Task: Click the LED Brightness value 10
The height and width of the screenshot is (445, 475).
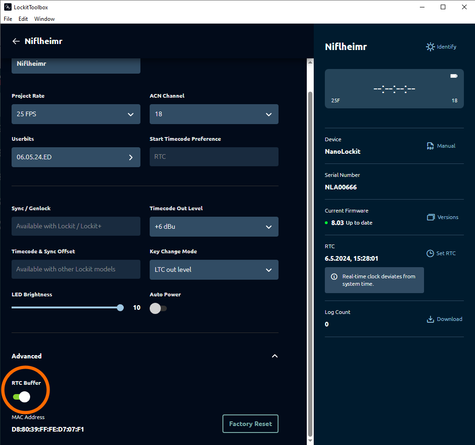Action: (137, 307)
